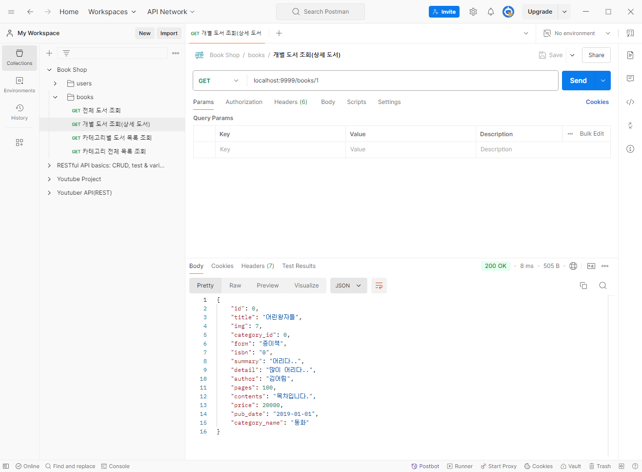This screenshot has height=472, width=642.
Task: Collapse Book Shop collection
Action: pyautogui.click(x=49, y=70)
